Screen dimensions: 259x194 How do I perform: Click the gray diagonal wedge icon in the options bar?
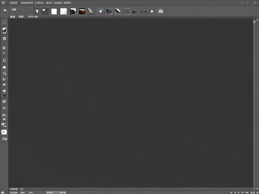91,11
